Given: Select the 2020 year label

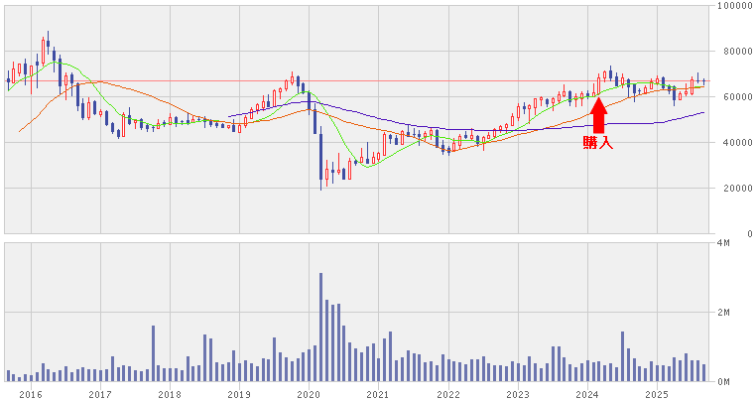Looking at the screenshot, I should pos(309,395).
